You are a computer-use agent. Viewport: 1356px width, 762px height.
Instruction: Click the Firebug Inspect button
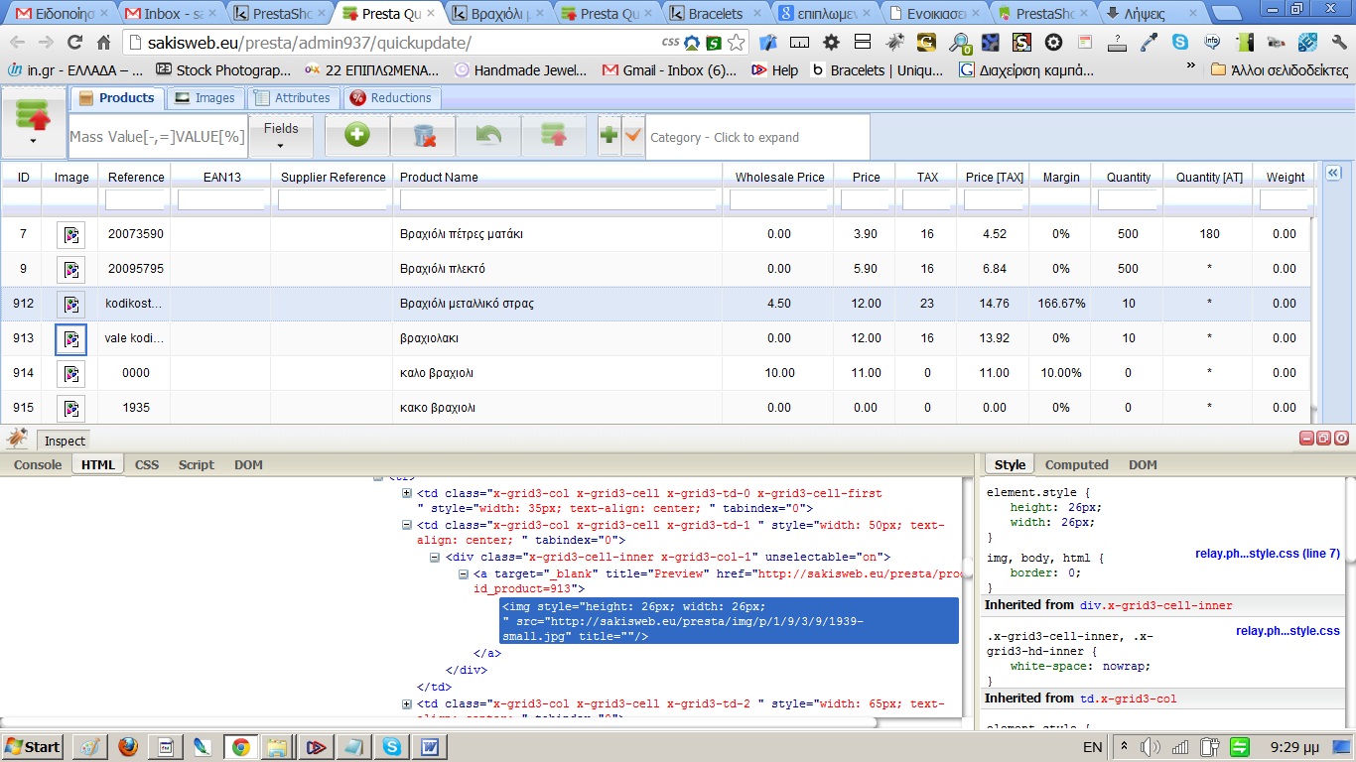coord(65,441)
